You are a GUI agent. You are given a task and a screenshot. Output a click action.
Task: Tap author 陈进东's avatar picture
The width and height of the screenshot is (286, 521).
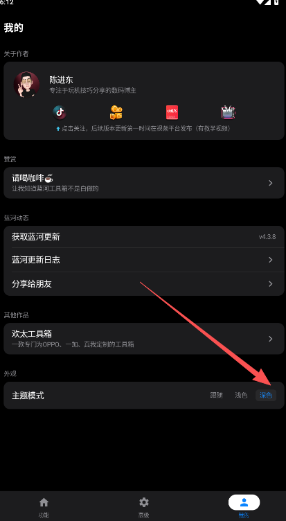click(x=26, y=85)
